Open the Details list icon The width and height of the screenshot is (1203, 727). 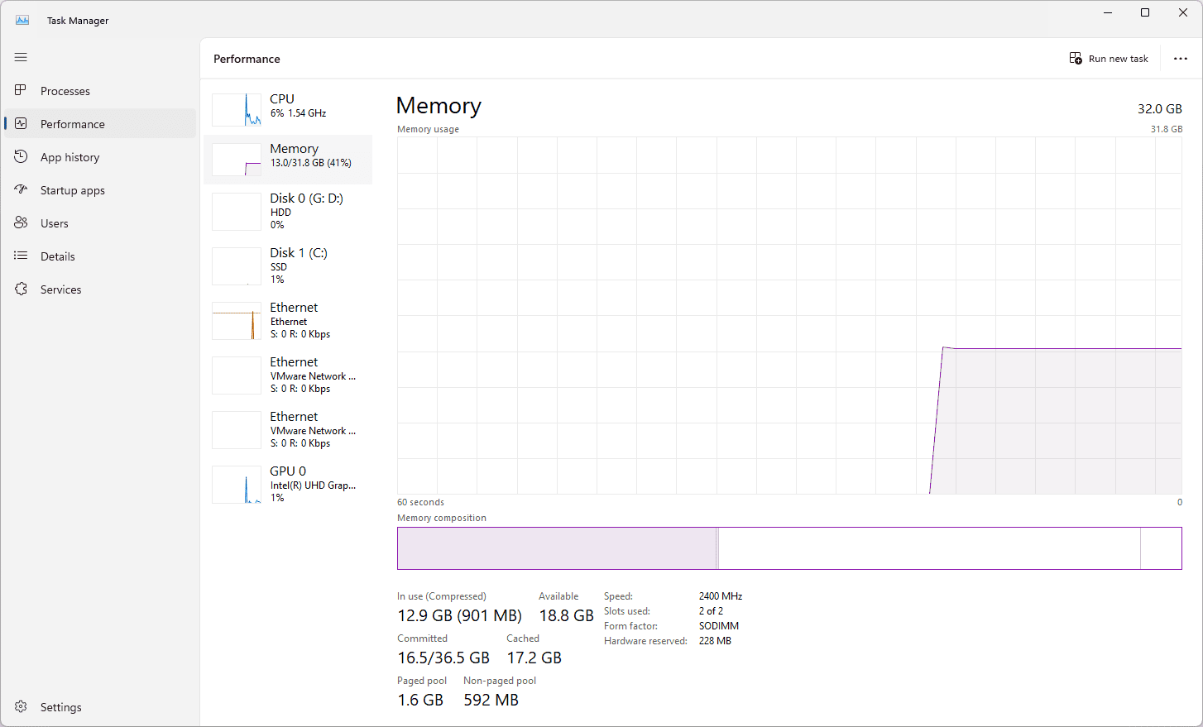tap(21, 256)
